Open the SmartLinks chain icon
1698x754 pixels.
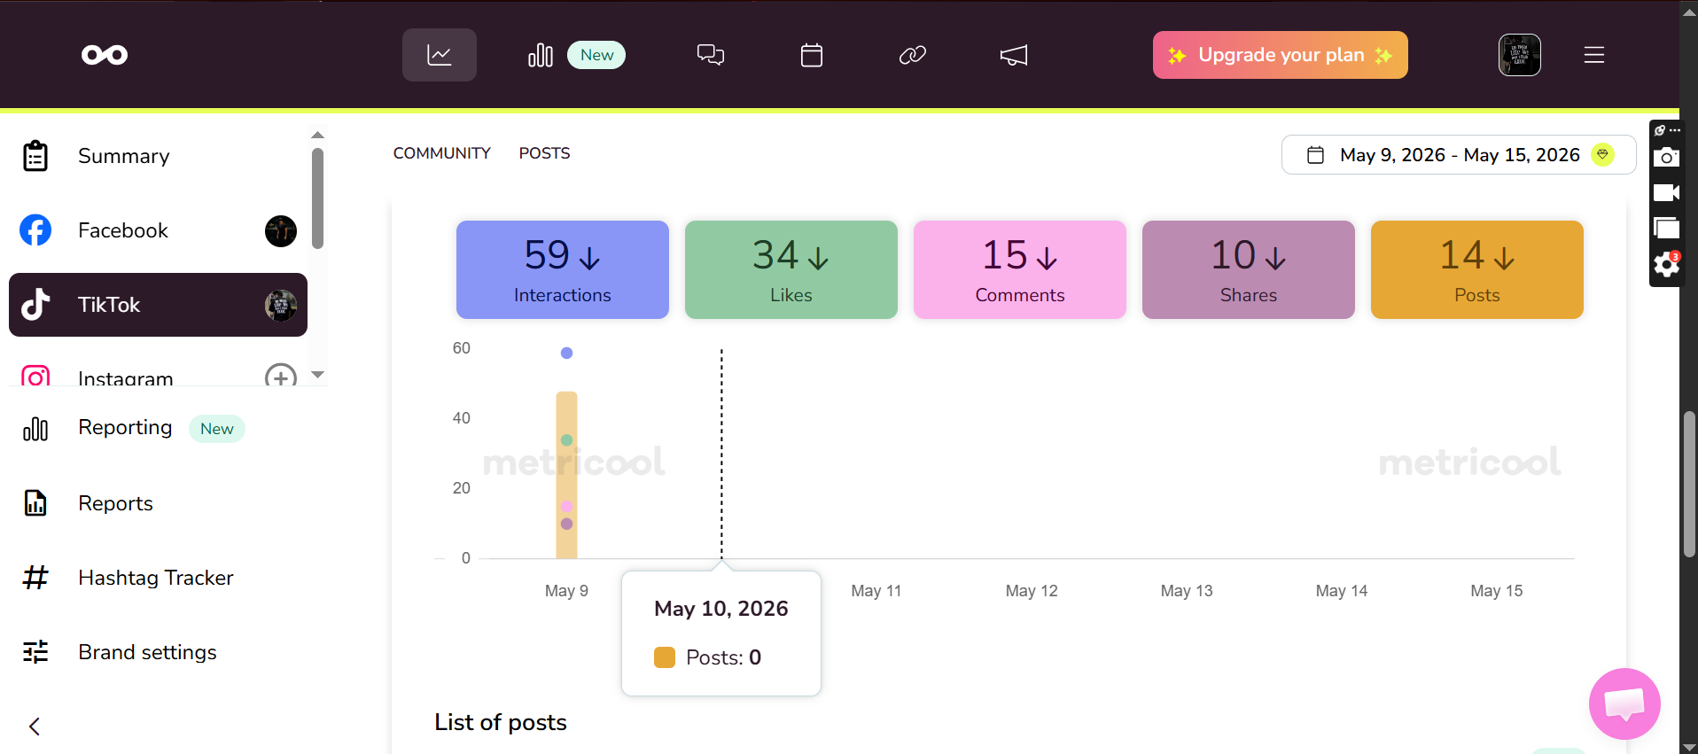tap(913, 55)
